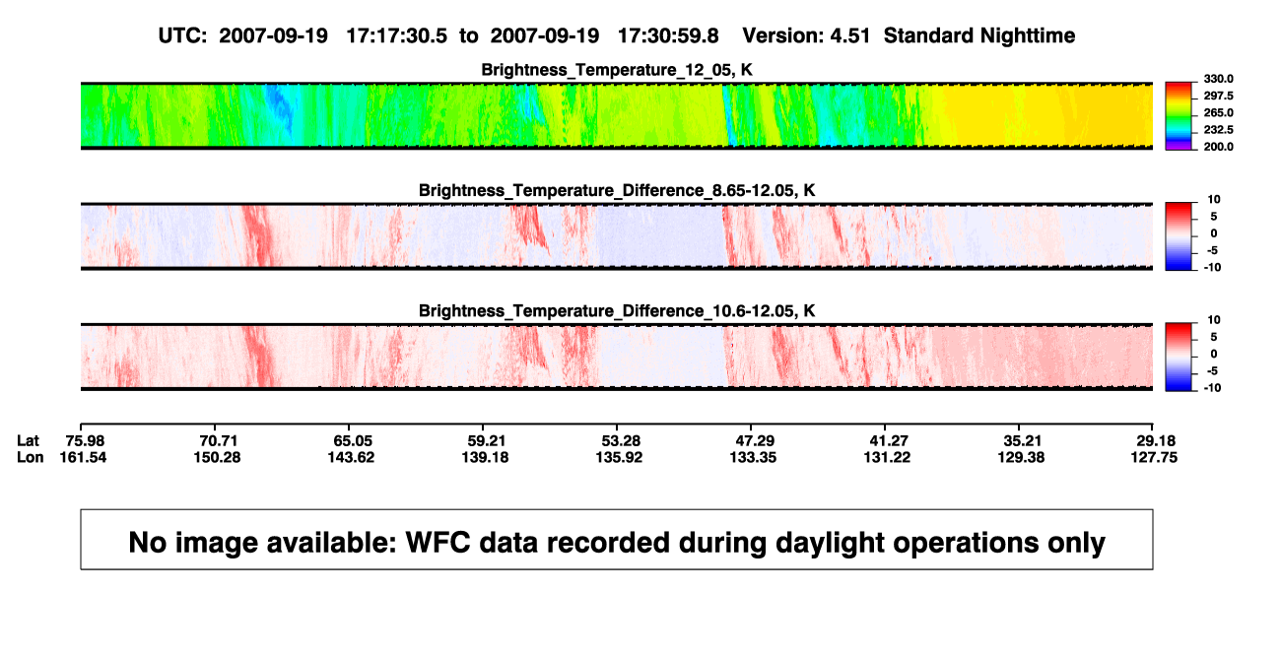The image size is (1281, 657).
Task: Click the longitude value 139.18
Action: pos(487,457)
